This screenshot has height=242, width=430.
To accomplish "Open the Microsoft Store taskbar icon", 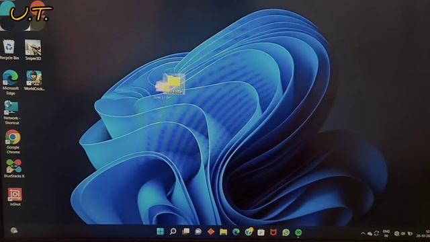I will 261,233.
